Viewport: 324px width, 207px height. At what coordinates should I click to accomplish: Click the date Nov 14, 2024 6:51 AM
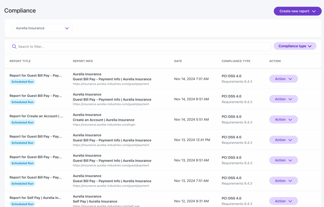tap(191, 99)
